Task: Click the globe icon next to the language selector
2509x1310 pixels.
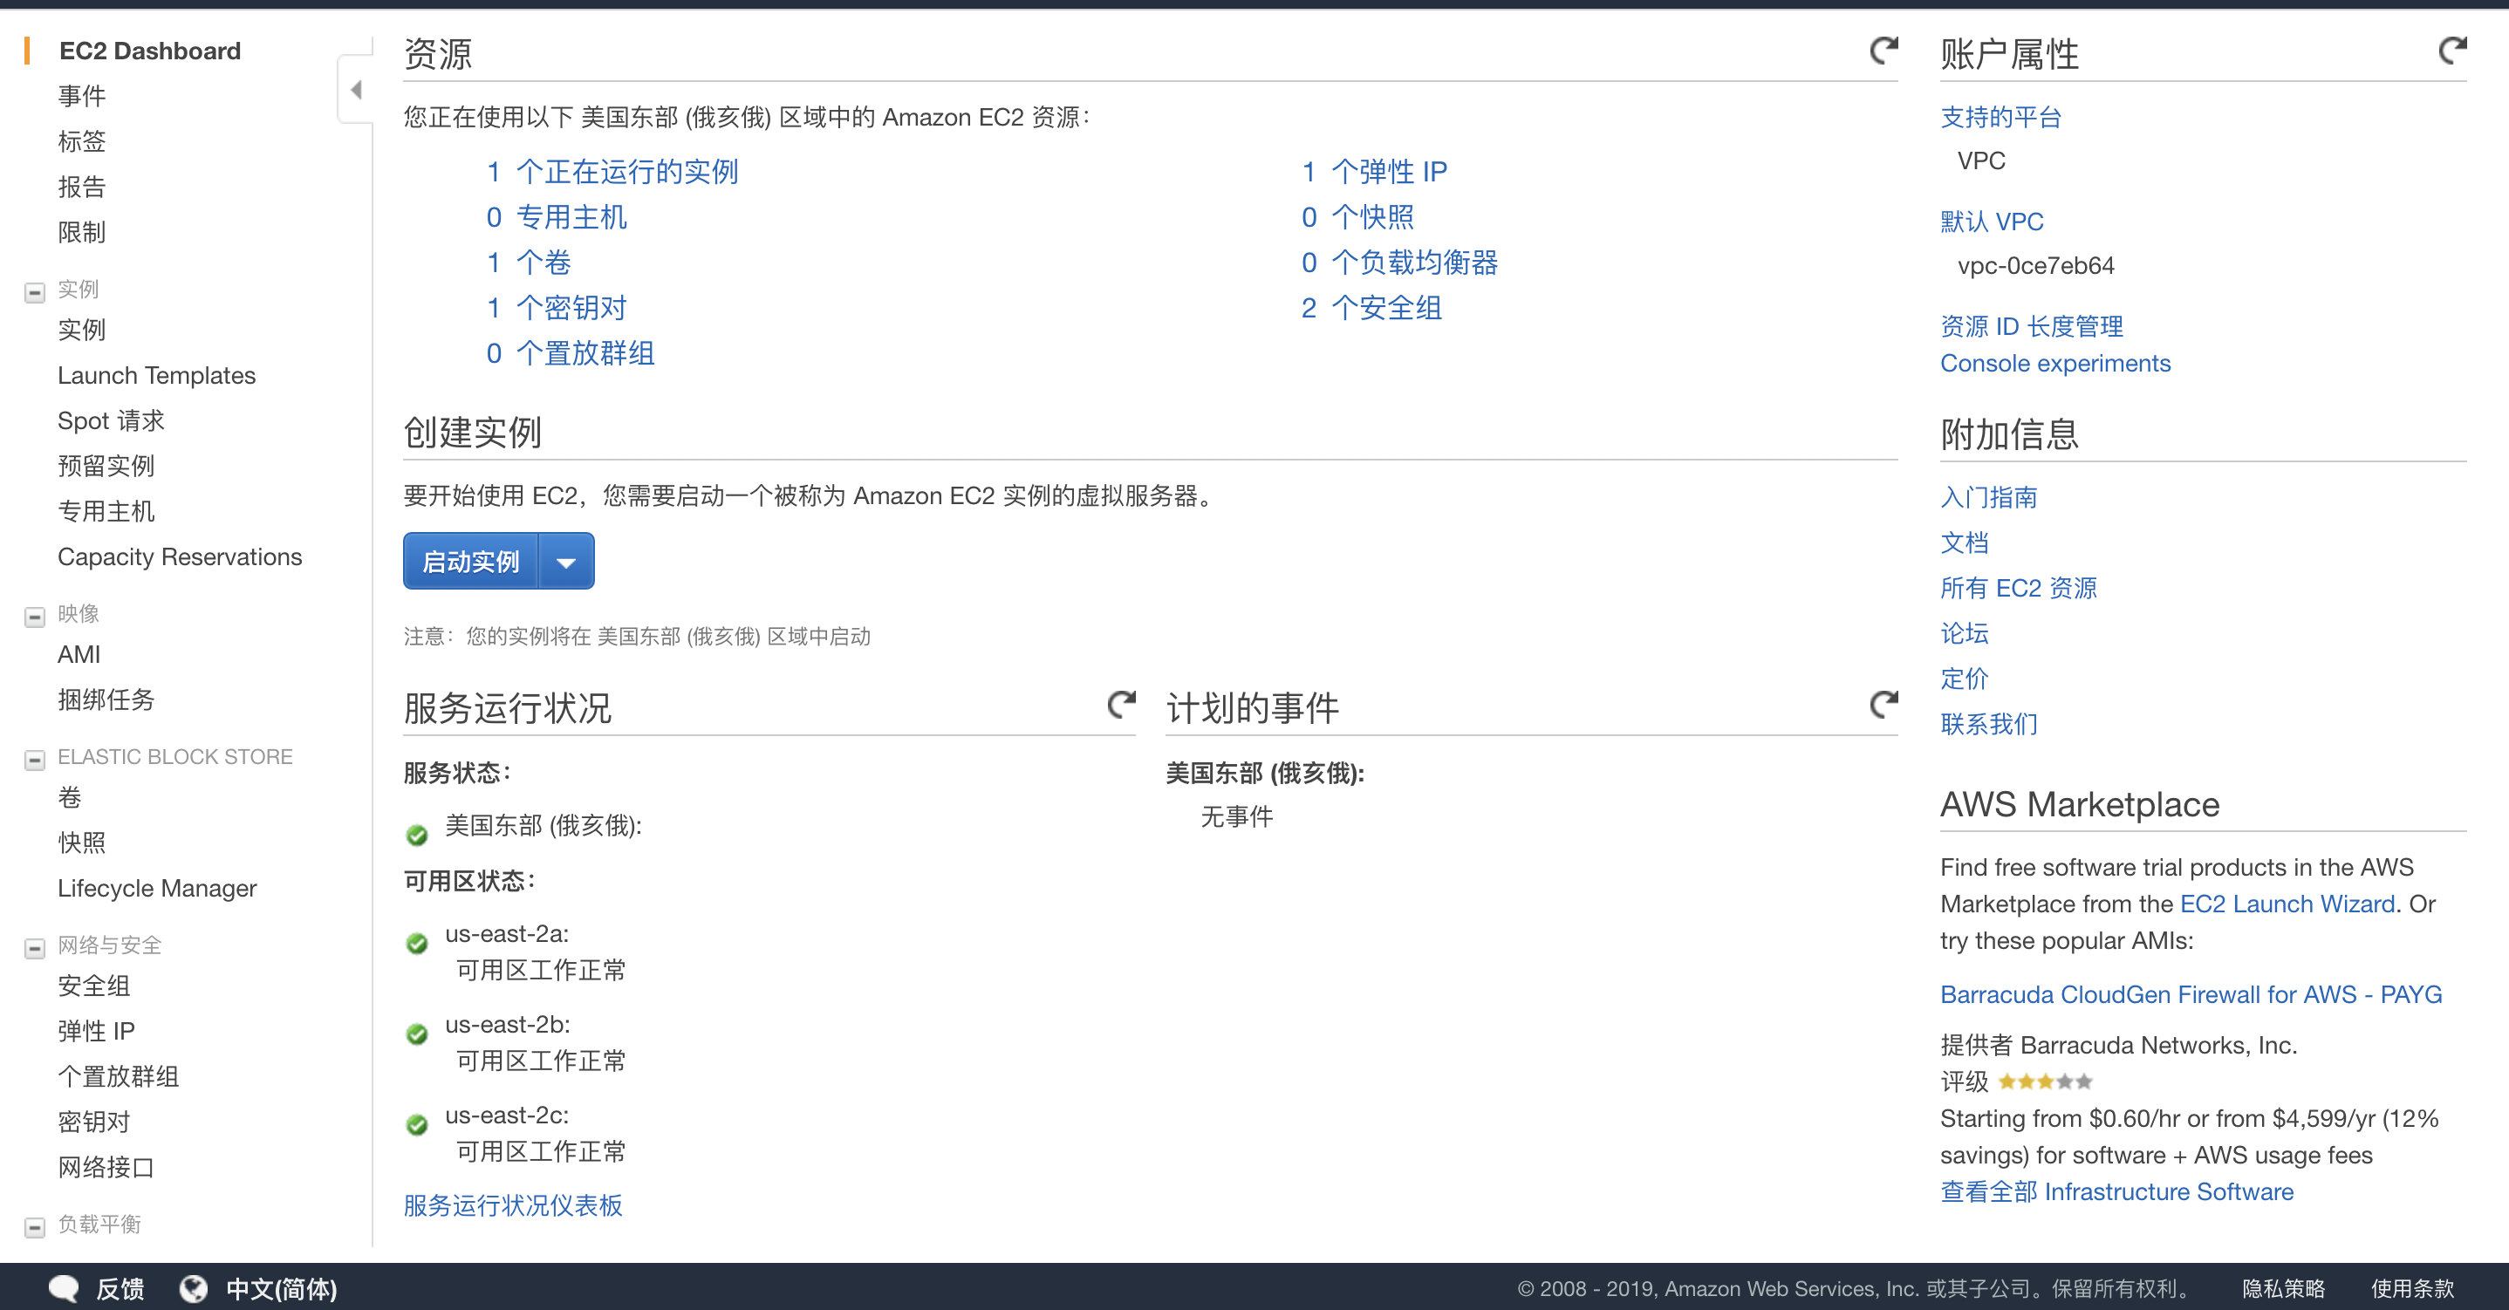Action: [x=194, y=1287]
